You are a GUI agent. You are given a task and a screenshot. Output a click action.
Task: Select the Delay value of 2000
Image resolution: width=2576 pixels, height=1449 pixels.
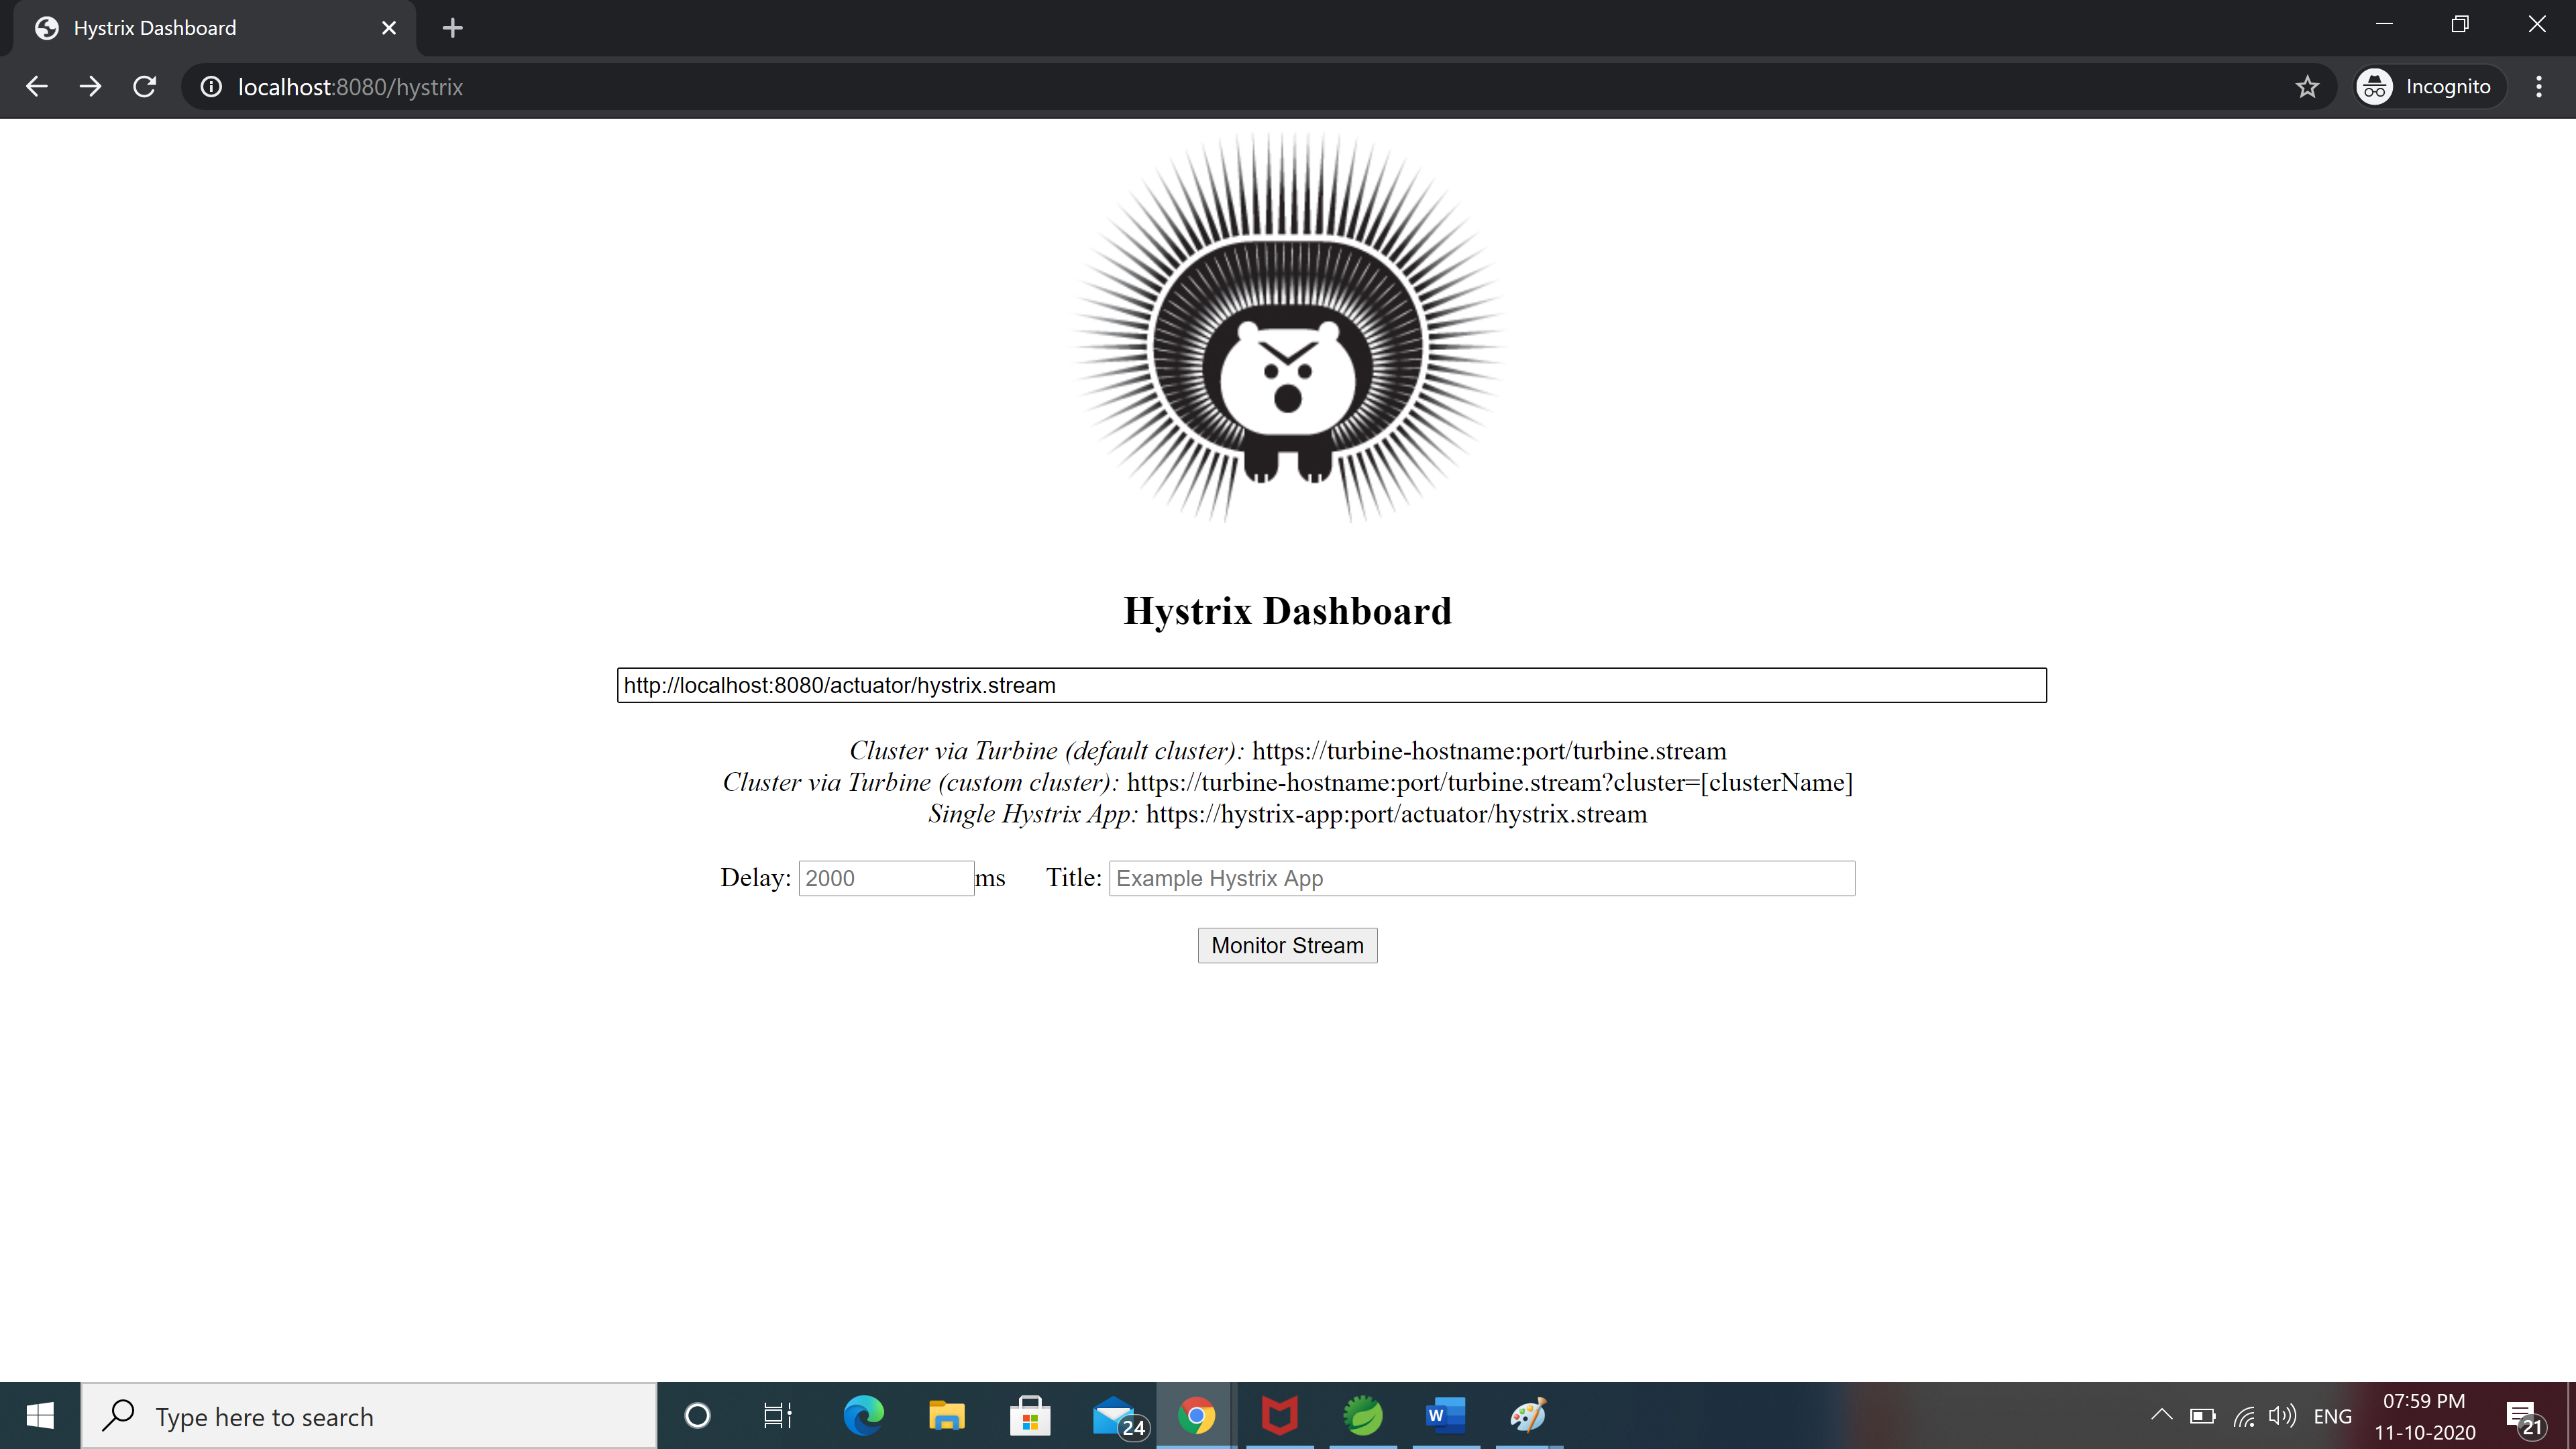tap(885, 878)
